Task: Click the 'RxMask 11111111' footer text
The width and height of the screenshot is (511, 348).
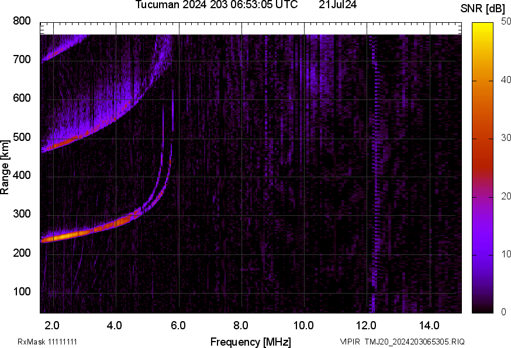Action: click(x=47, y=342)
